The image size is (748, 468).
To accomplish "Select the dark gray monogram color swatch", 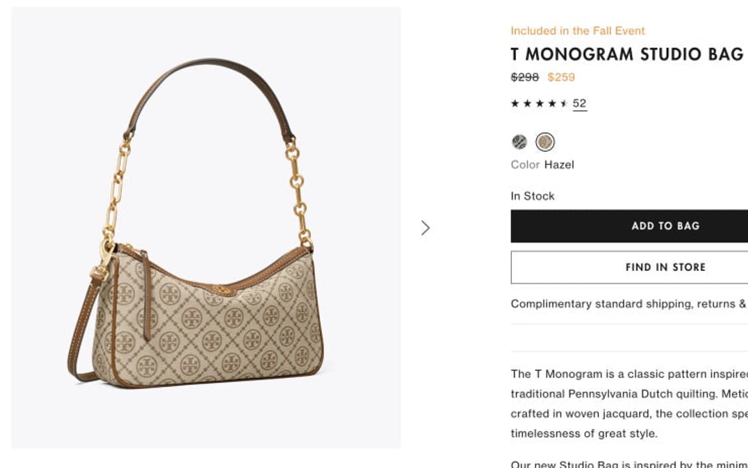I will 519,141.
